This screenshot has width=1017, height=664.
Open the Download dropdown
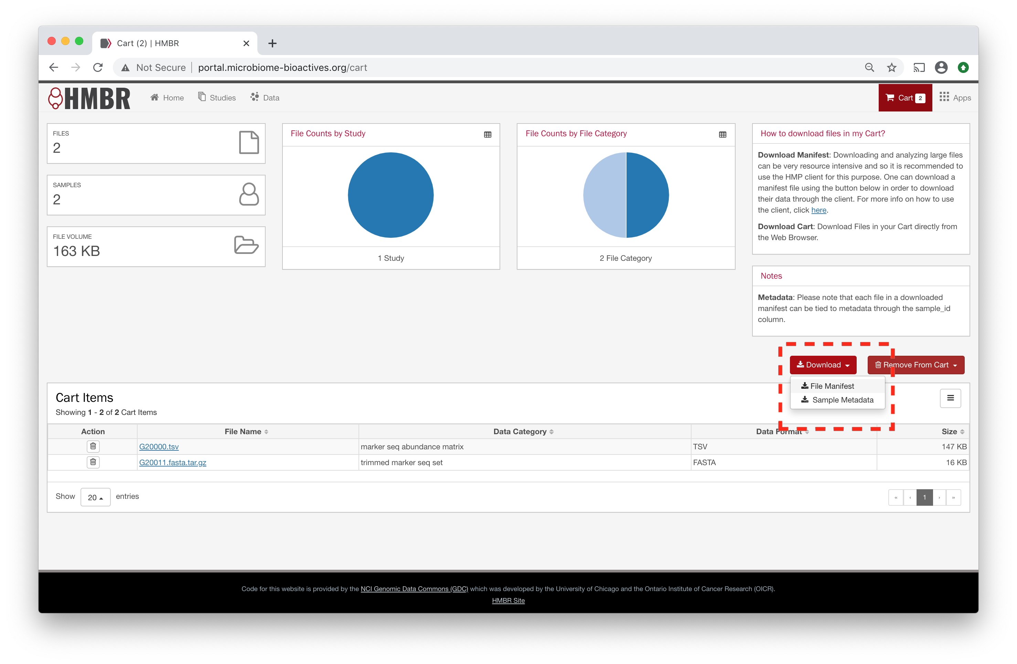tap(823, 364)
